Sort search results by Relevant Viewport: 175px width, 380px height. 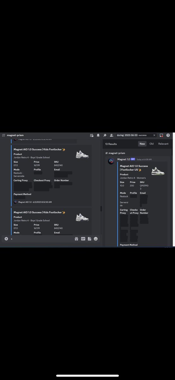[x=163, y=144]
